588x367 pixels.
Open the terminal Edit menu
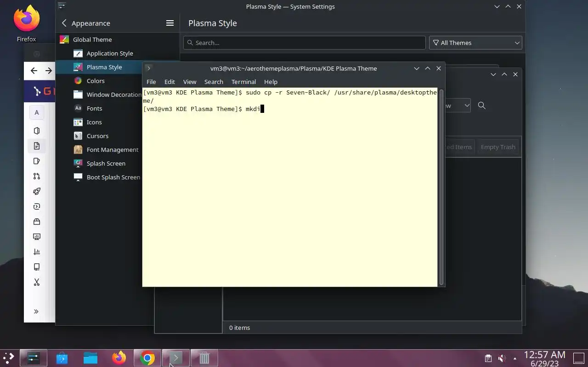click(170, 82)
